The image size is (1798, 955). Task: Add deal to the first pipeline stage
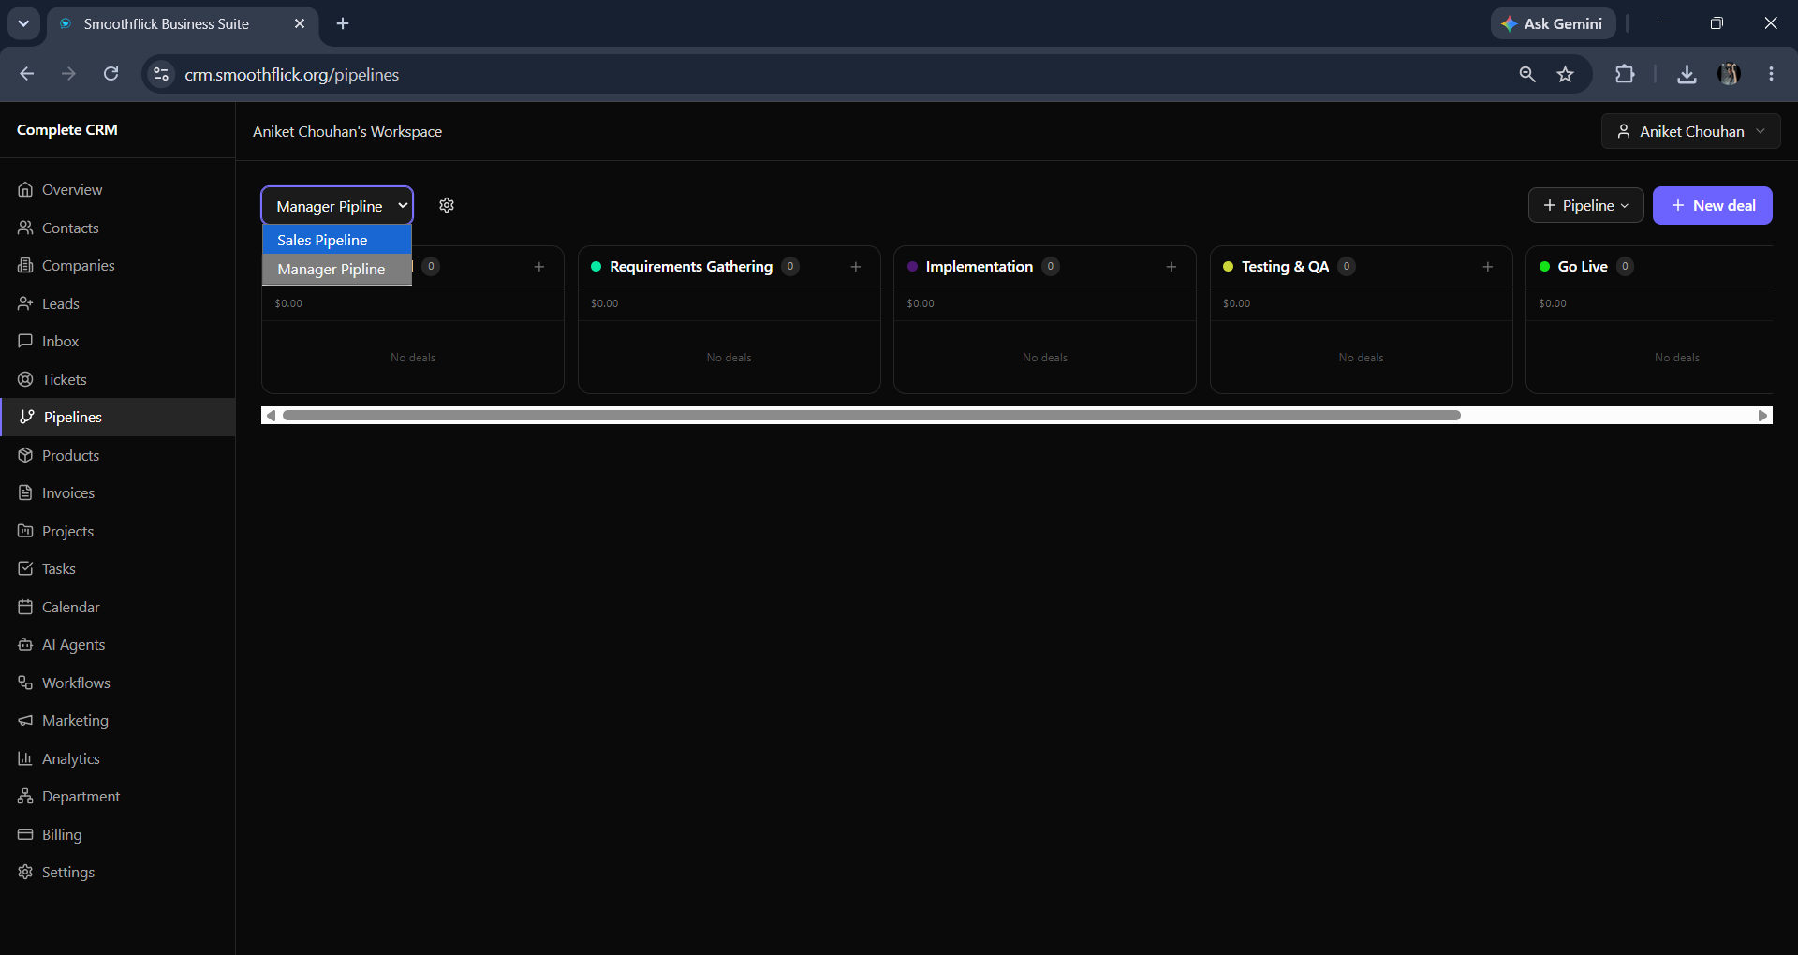(x=538, y=267)
